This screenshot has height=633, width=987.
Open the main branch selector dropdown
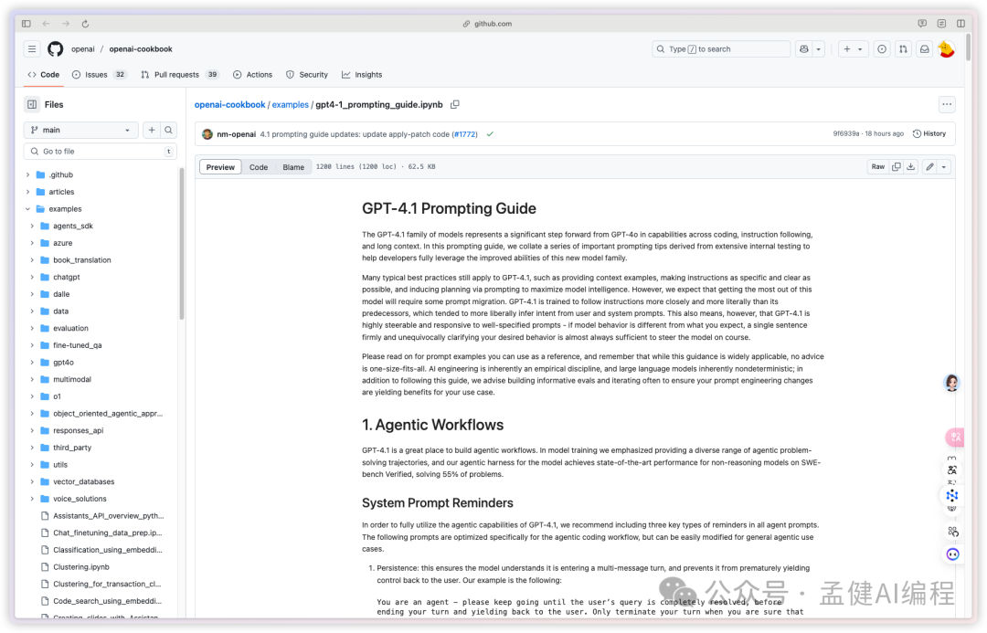(80, 131)
